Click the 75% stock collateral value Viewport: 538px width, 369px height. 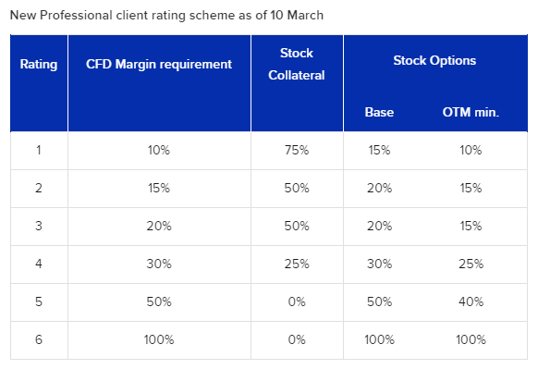pyautogui.click(x=297, y=150)
